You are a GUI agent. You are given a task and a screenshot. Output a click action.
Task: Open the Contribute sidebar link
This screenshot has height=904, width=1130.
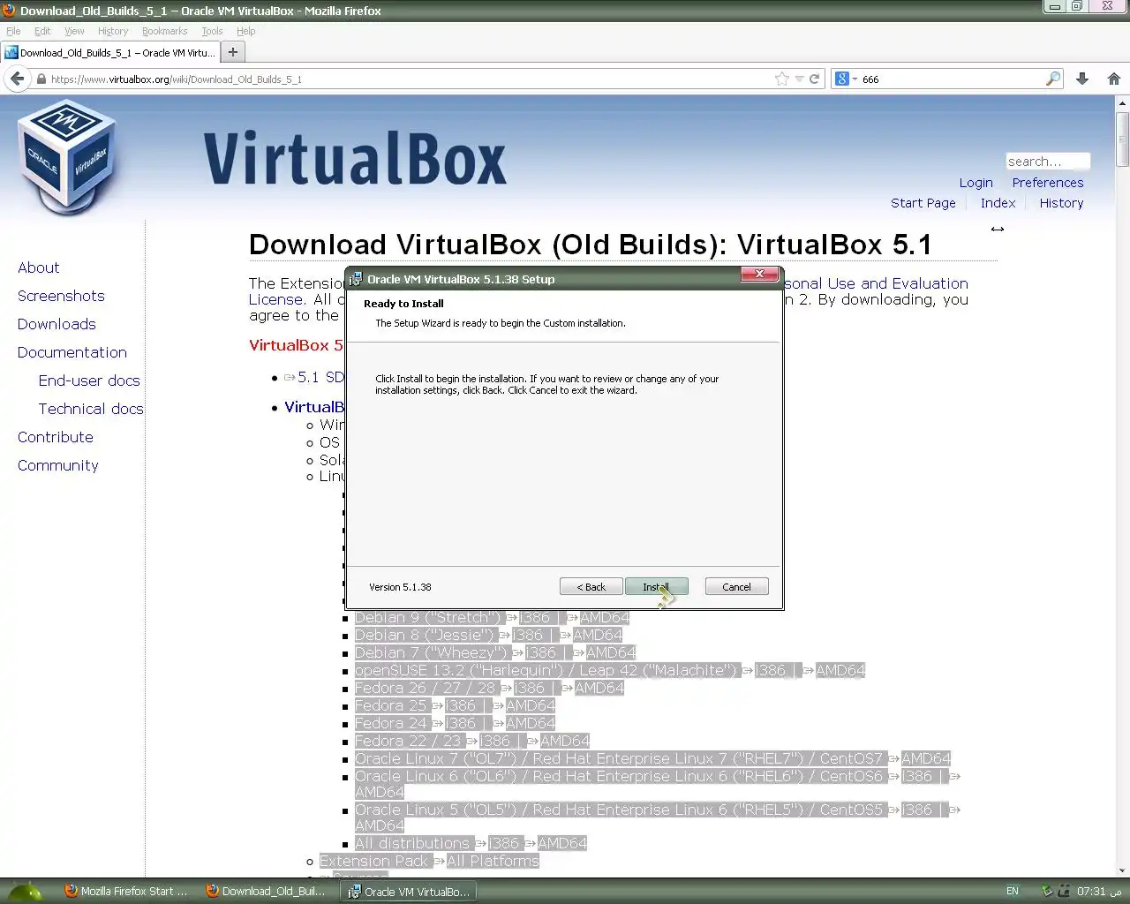tap(56, 437)
